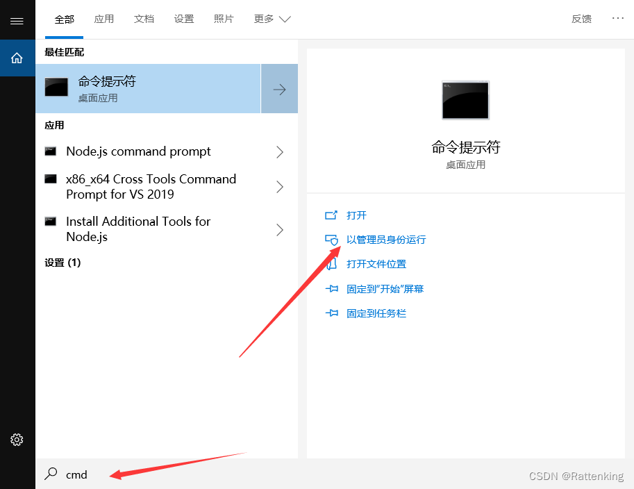Screen dimensions: 634x489
Task: Click the large 命令提示符 preview icon
Action: (465, 100)
